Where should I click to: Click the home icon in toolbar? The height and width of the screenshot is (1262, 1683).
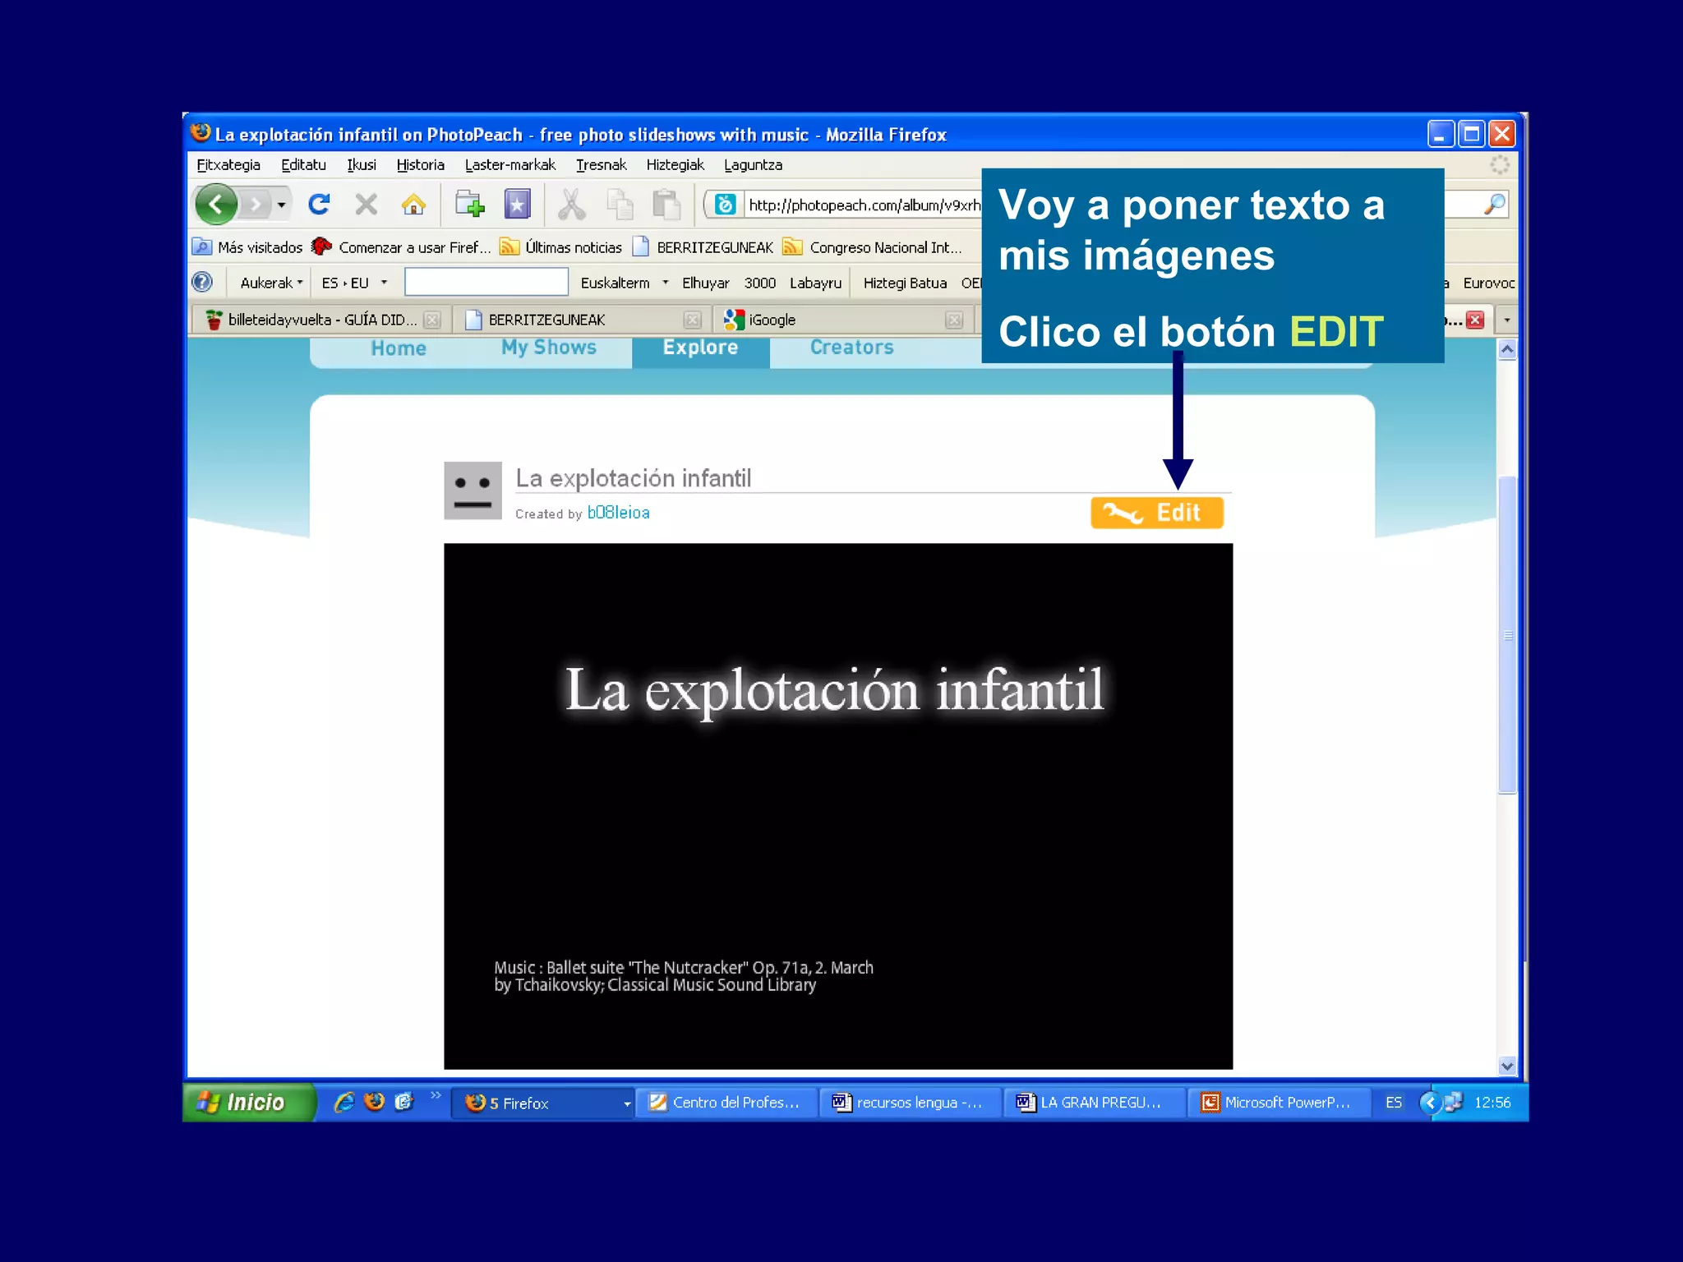413,204
